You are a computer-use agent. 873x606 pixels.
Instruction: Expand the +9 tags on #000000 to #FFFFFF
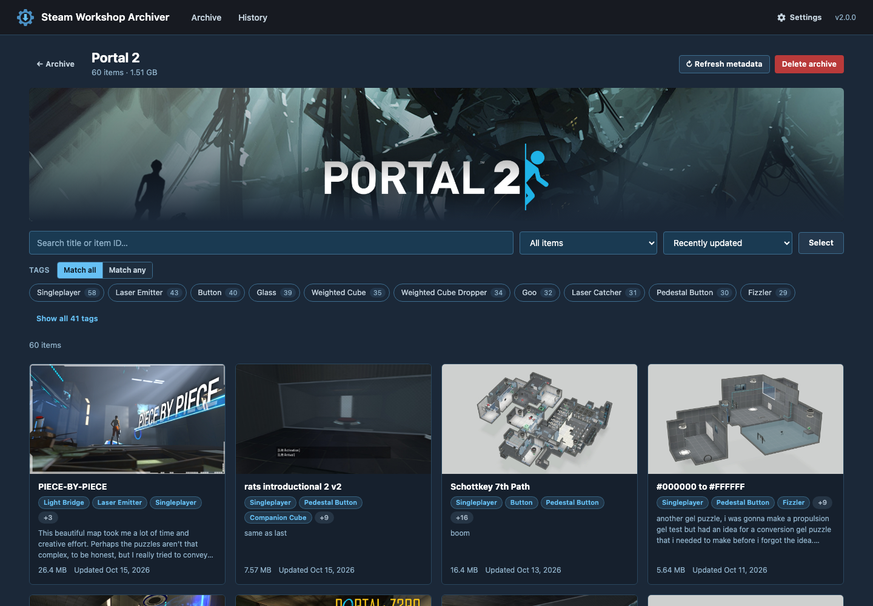[x=823, y=502]
